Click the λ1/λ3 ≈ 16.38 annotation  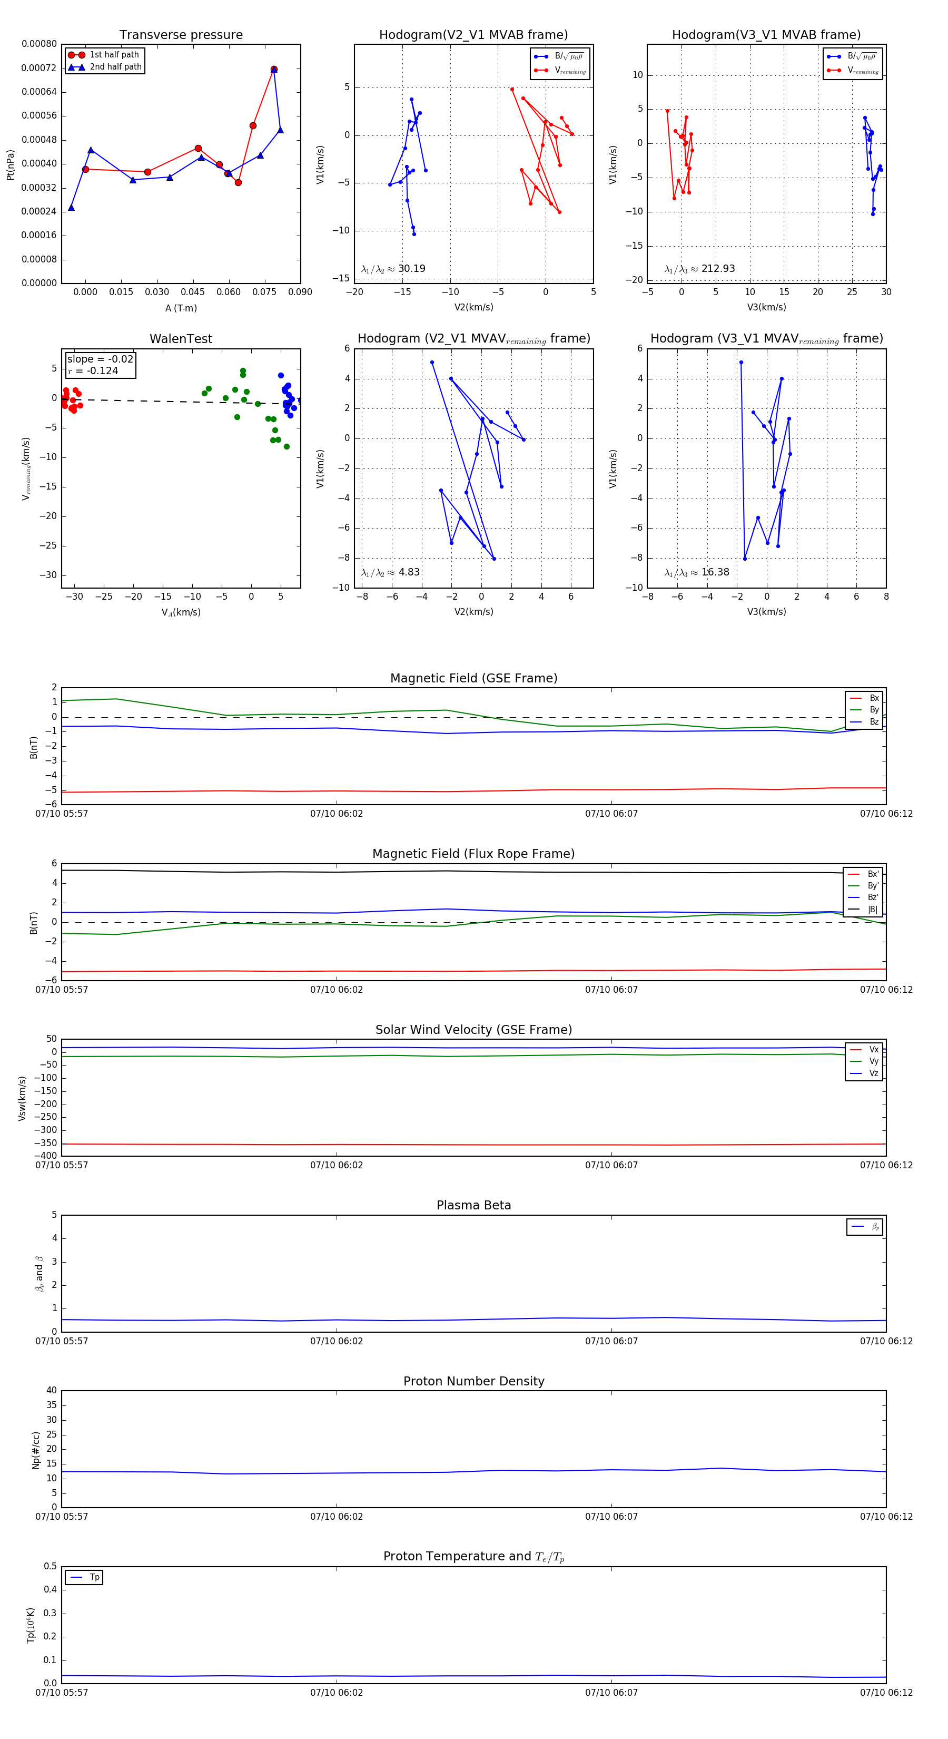click(697, 572)
